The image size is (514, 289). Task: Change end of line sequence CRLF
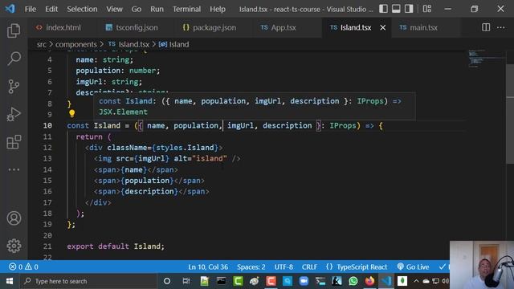point(309,267)
